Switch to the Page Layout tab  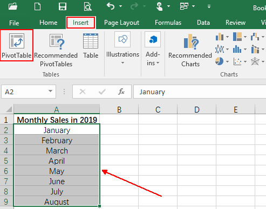tap(121, 23)
